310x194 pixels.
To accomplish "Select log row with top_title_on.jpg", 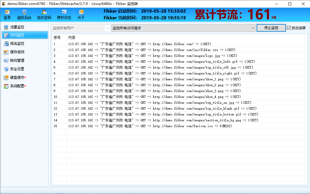I will [178, 103].
